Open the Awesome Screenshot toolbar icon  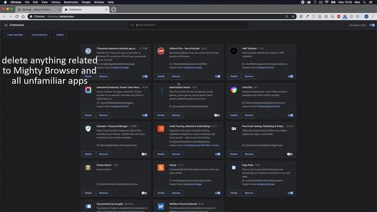click(x=332, y=16)
